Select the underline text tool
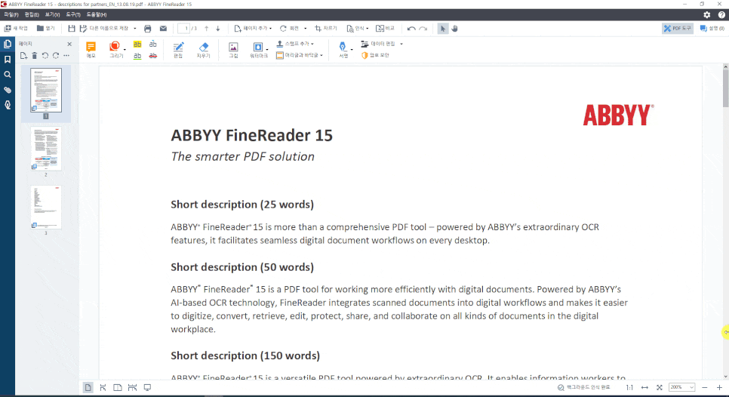This screenshot has height=397, width=729. click(137, 56)
